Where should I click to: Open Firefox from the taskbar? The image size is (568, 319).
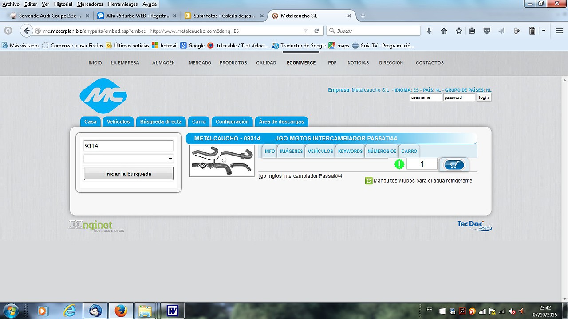[x=121, y=311]
